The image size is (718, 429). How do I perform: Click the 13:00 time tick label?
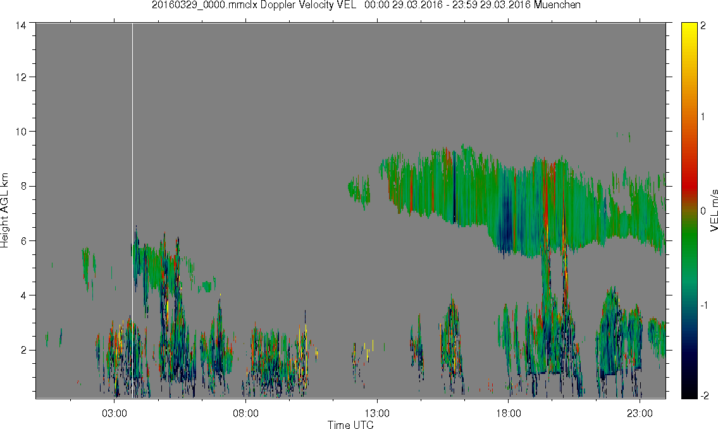tap(377, 413)
